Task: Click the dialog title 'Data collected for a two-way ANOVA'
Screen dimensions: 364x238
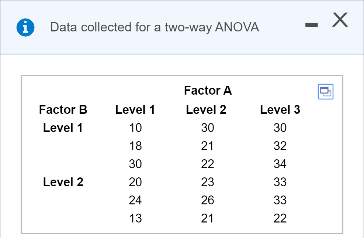Action: (155, 27)
